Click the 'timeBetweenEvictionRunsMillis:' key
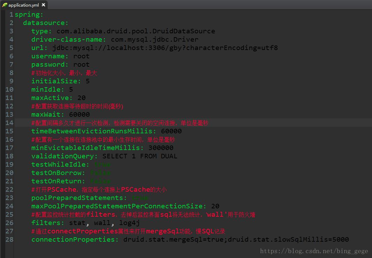 tap(94, 131)
